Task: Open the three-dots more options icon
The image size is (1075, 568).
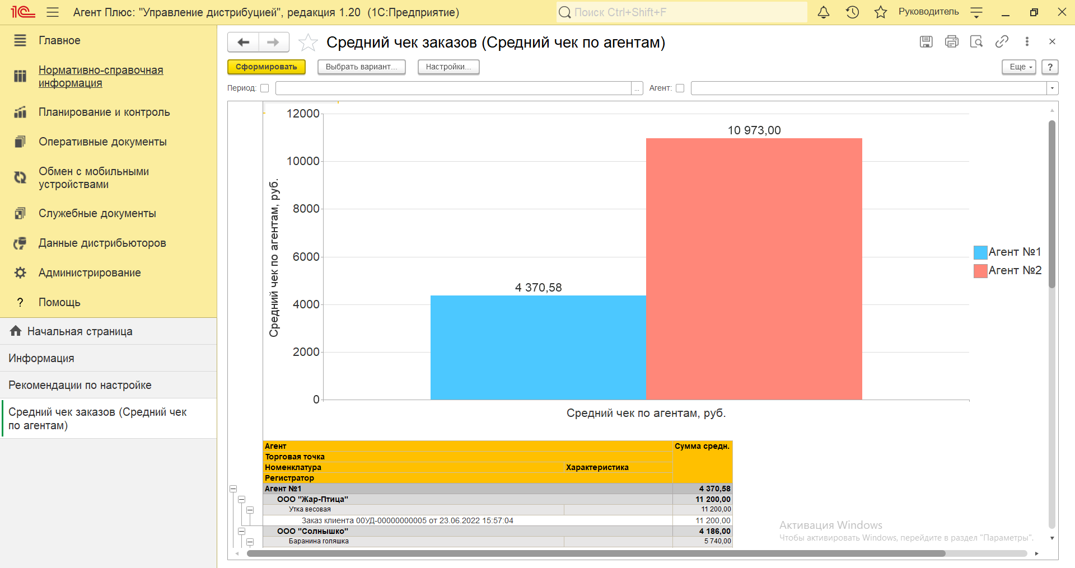Action: coord(1027,41)
